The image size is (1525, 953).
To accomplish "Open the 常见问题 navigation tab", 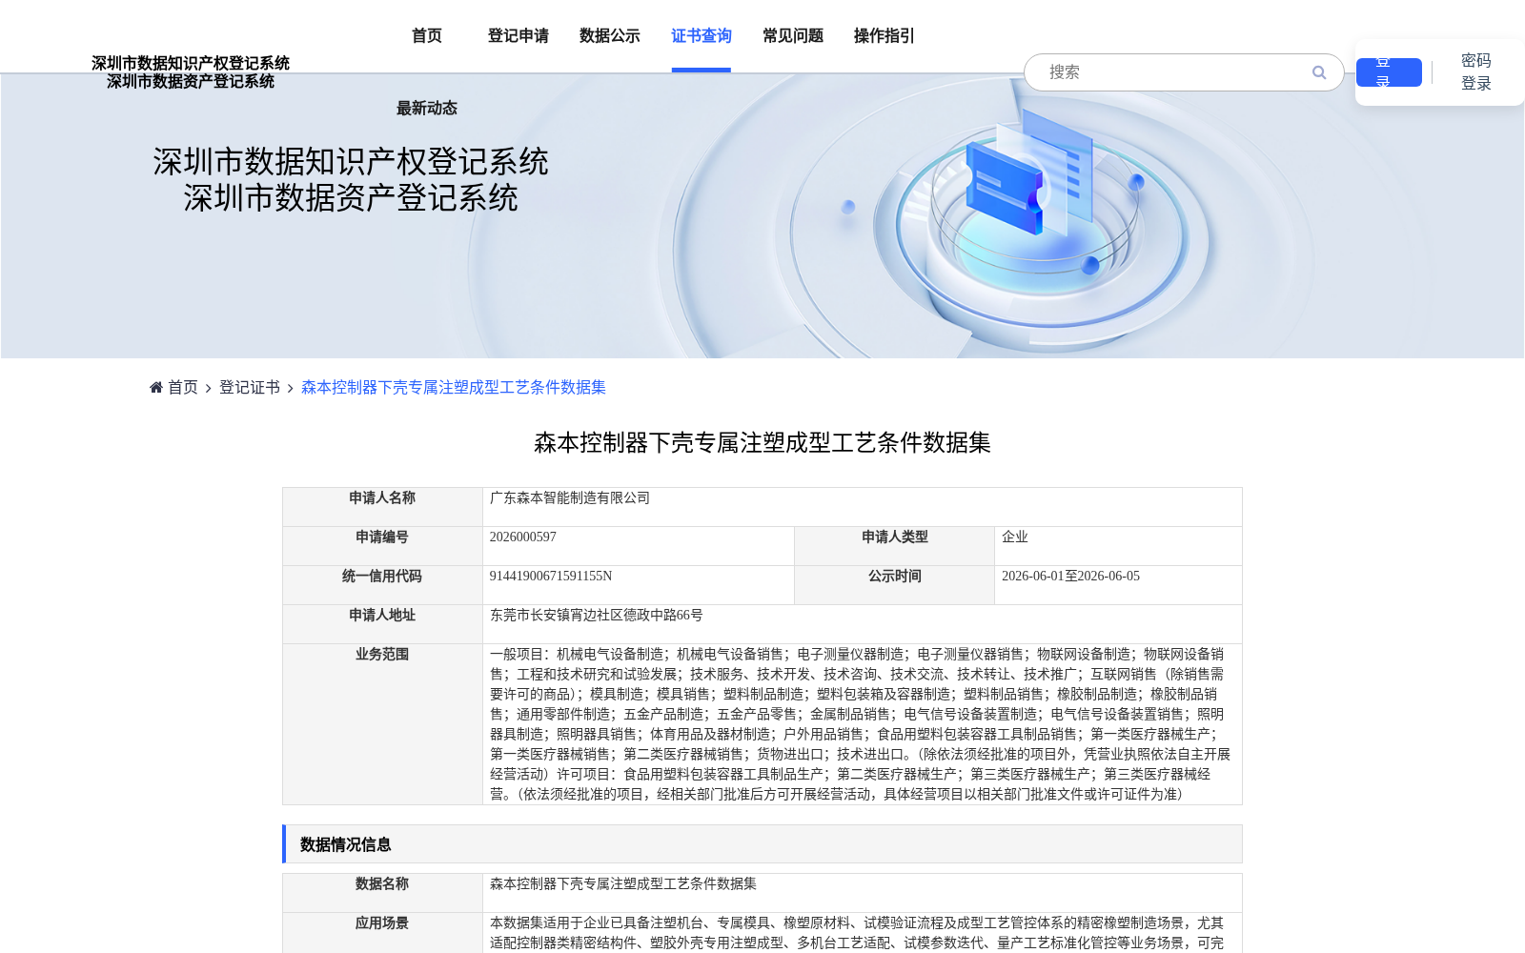I will click(x=793, y=36).
